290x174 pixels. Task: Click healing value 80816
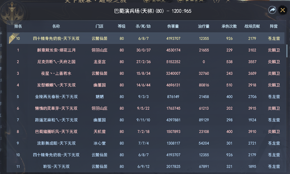click(204, 85)
